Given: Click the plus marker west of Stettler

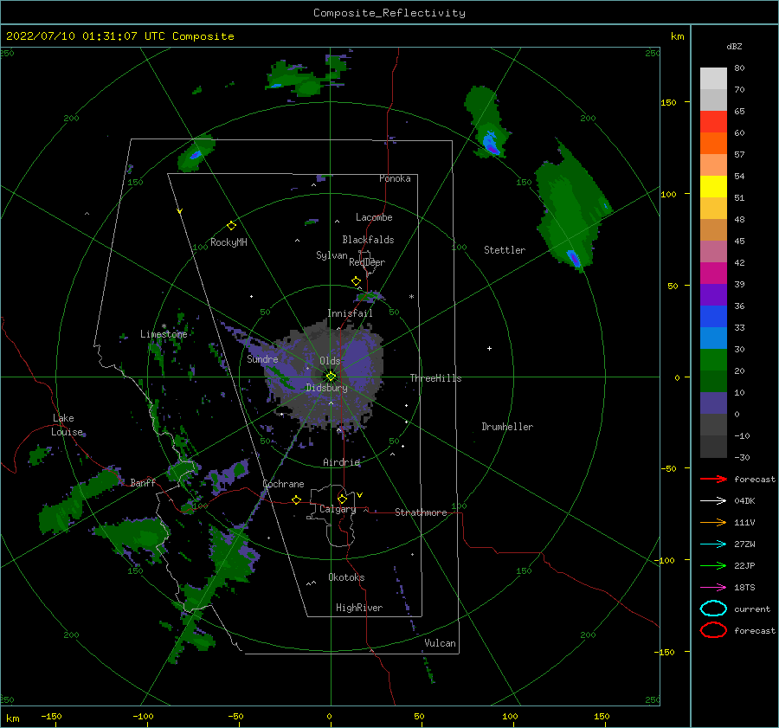Looking at the screenshot, I should [489, 348].
